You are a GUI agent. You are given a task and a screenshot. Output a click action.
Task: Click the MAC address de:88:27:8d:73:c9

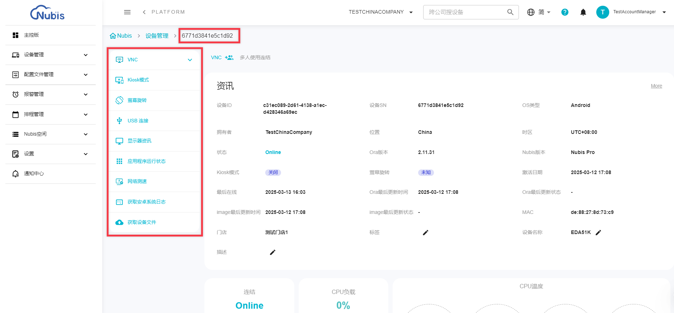pos(592,212)
